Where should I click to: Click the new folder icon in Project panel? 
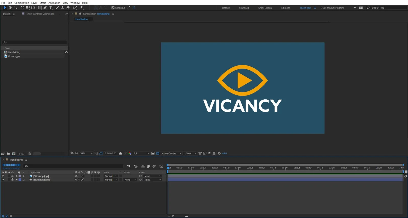tap(8, 154)
